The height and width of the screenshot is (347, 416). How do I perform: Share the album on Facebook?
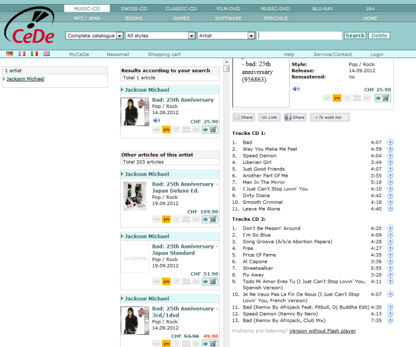coord(295,118)
